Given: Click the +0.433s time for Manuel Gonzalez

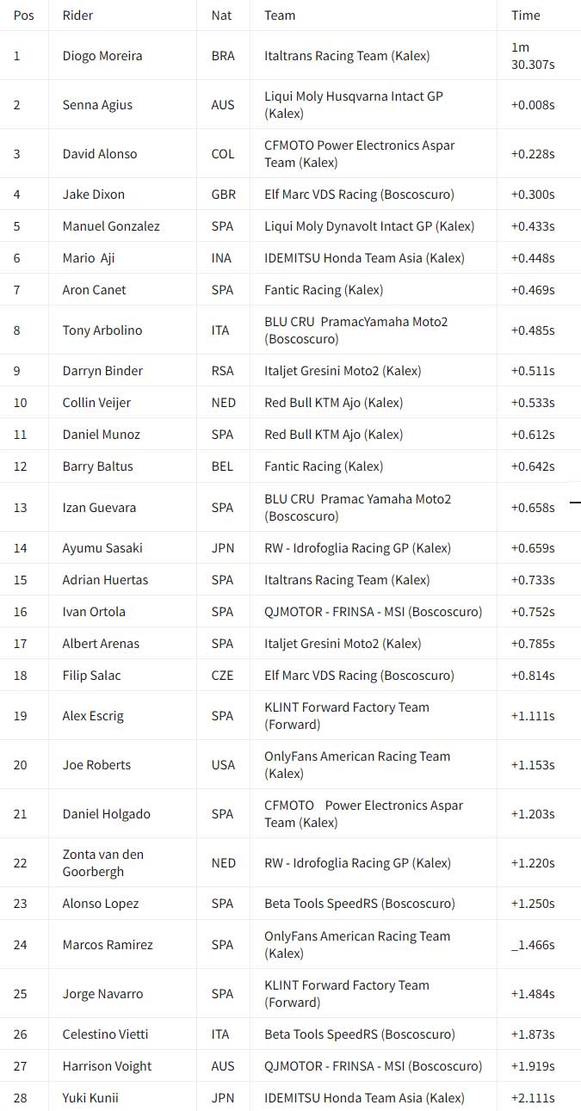Looking at the screenshot, I should (533, 226).
